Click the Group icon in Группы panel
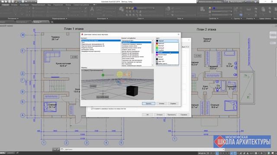The width and height of the screenshot is (277, 155). (x=236, y=9)
